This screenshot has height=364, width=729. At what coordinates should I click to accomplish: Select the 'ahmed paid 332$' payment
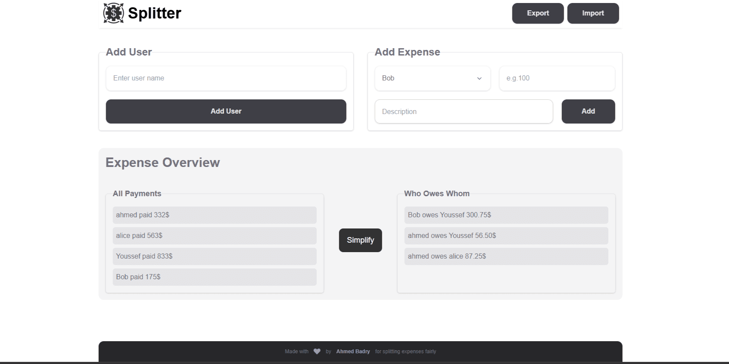point(215,215)
